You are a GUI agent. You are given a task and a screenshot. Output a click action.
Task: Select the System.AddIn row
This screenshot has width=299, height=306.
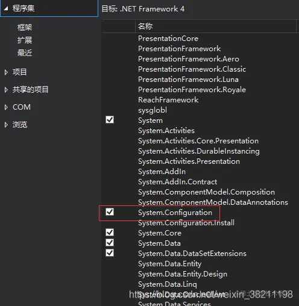162,172
